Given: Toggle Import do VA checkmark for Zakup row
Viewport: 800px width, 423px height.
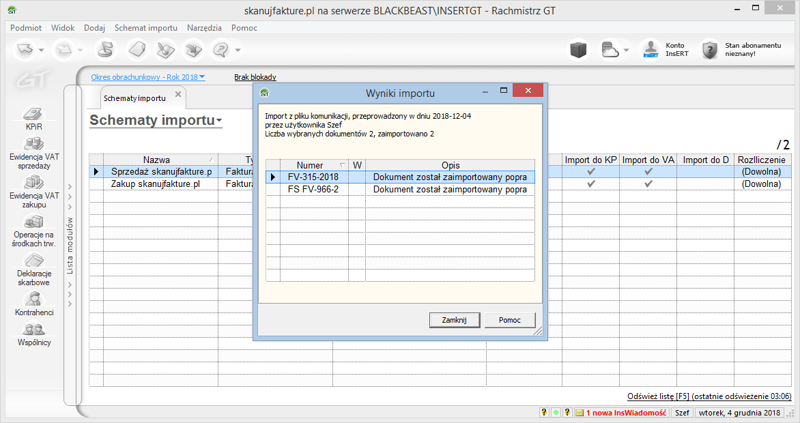Looking at the screenshot, I should [648, 184].
